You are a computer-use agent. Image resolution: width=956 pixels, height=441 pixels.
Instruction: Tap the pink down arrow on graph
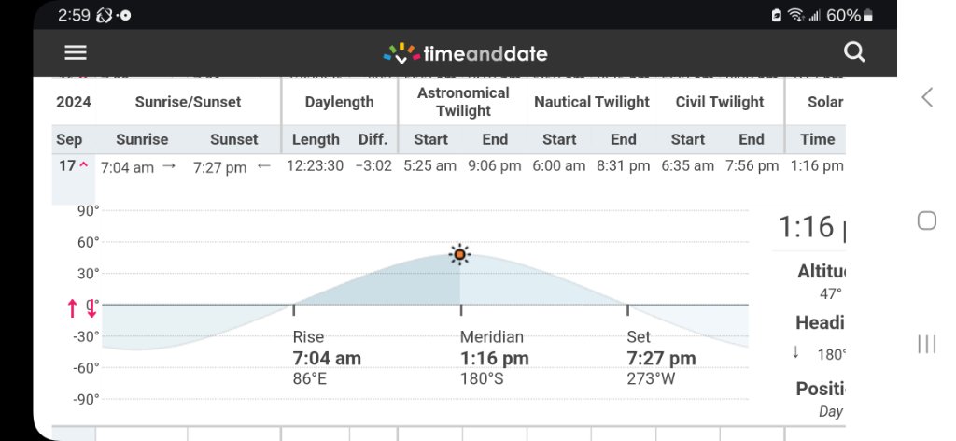point(91,308)
